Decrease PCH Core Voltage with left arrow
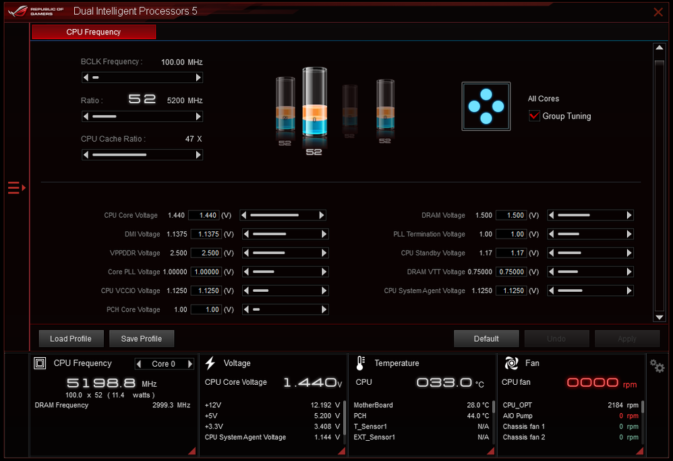Screen dimensions: 673x461 click(x=246, y=309)
